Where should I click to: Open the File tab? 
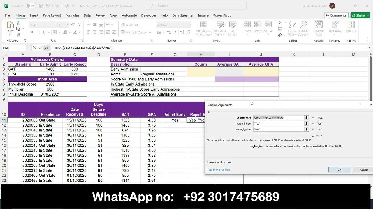7,15
